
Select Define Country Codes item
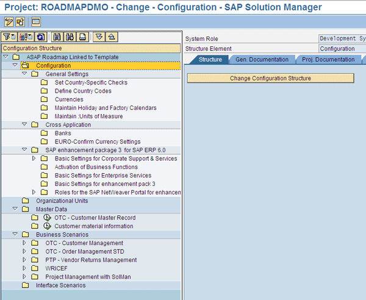click(x=83, y=91)
